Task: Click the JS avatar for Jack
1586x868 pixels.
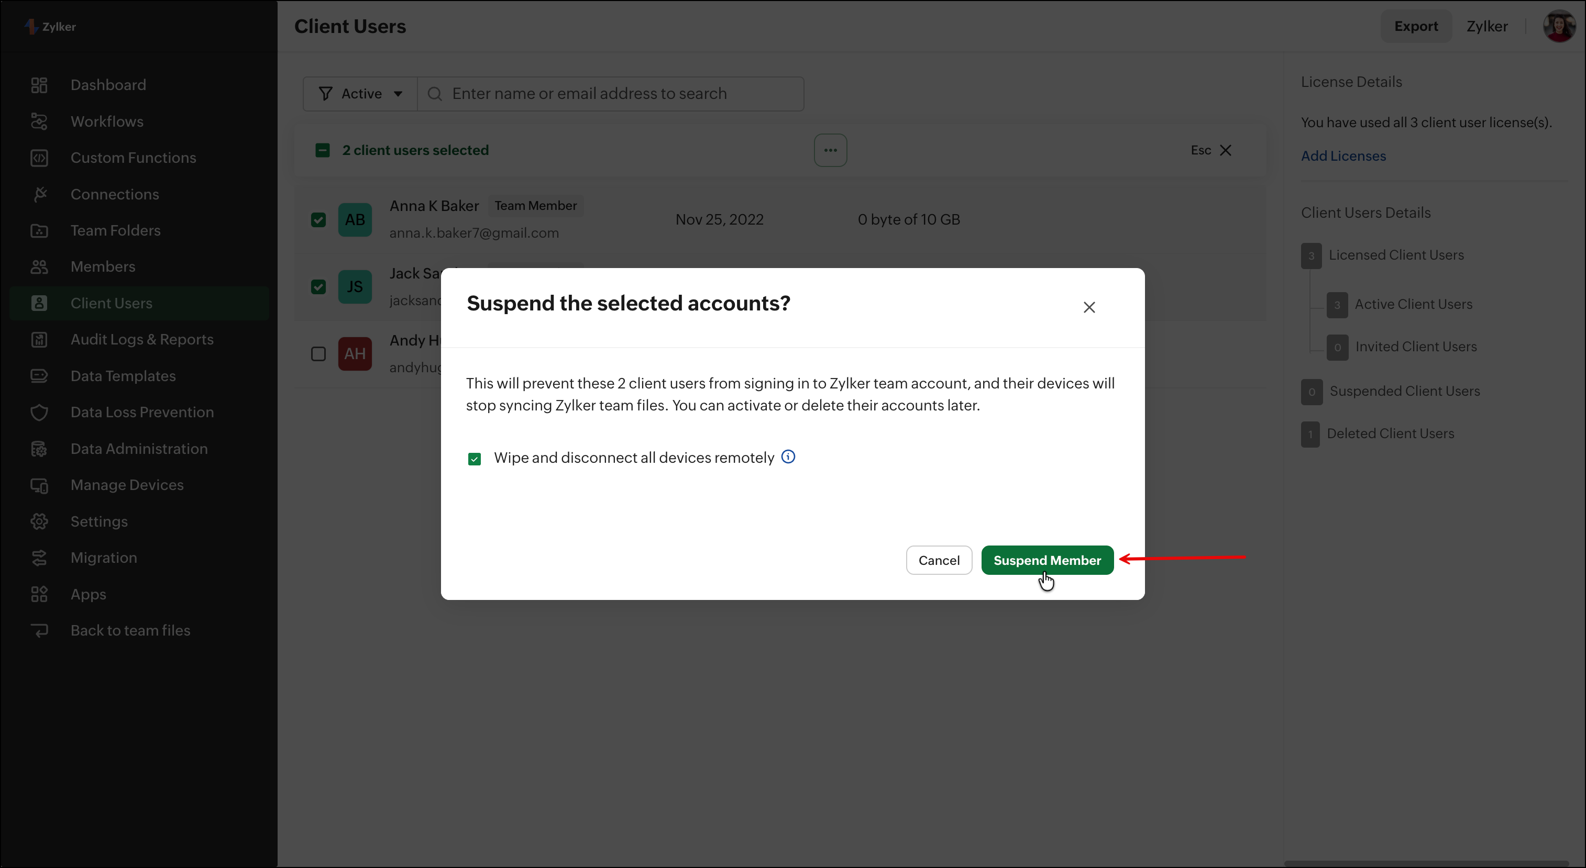Action: click(355, 287)
